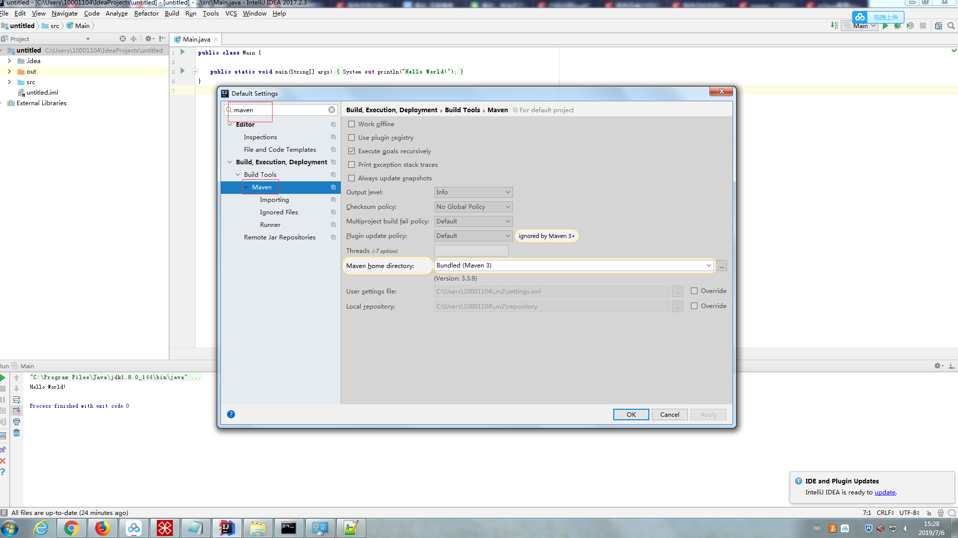The height and width of the screenshot is (538, 958).
Task: Click the help question mark in Default Settings
Action: pos(231,414)
